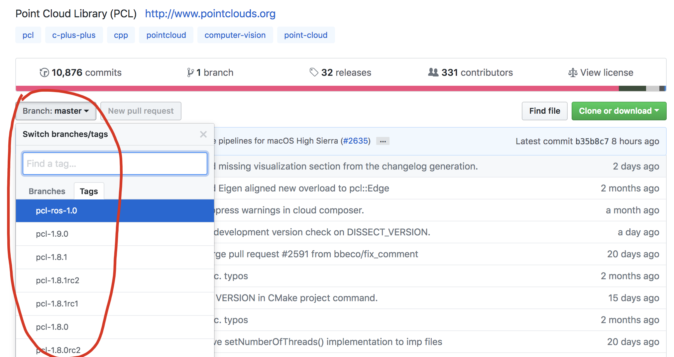This screenshot has height=357, width=674.
Task: Open pull request #2635 link
Action: pos(356,141)
